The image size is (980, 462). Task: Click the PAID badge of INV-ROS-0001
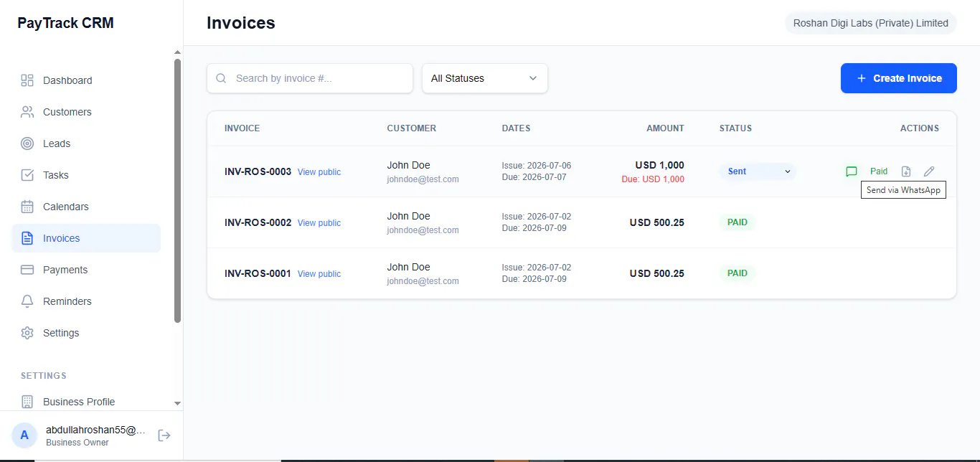[738, 273]
